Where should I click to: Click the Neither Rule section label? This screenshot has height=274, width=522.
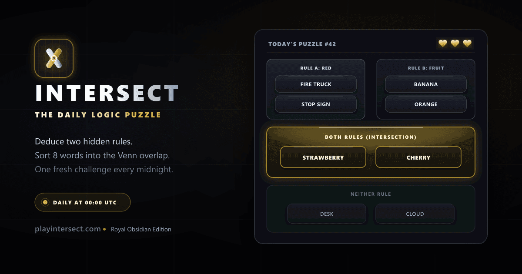(371, 194)
